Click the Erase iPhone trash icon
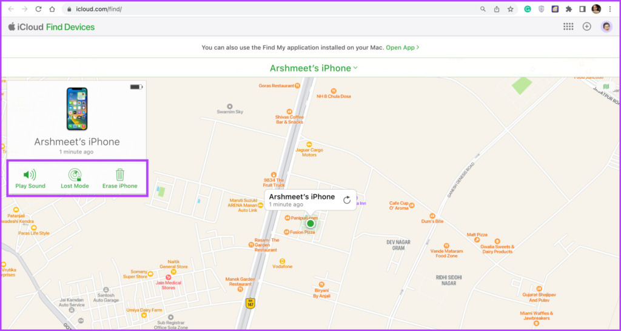 pyautogui.click(x=119, y=174)
